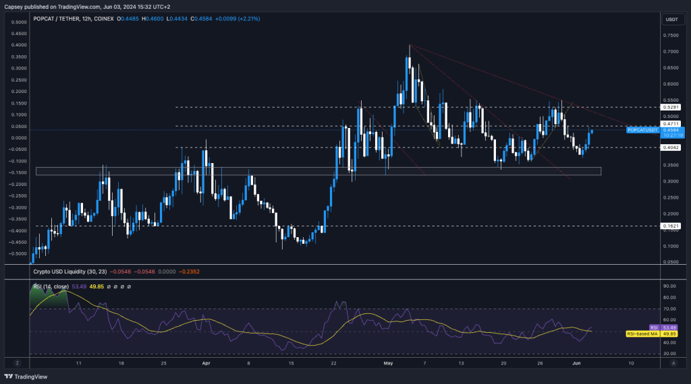
Task: Click the Z timezone button at bottom left
Action: coord(17,362)
